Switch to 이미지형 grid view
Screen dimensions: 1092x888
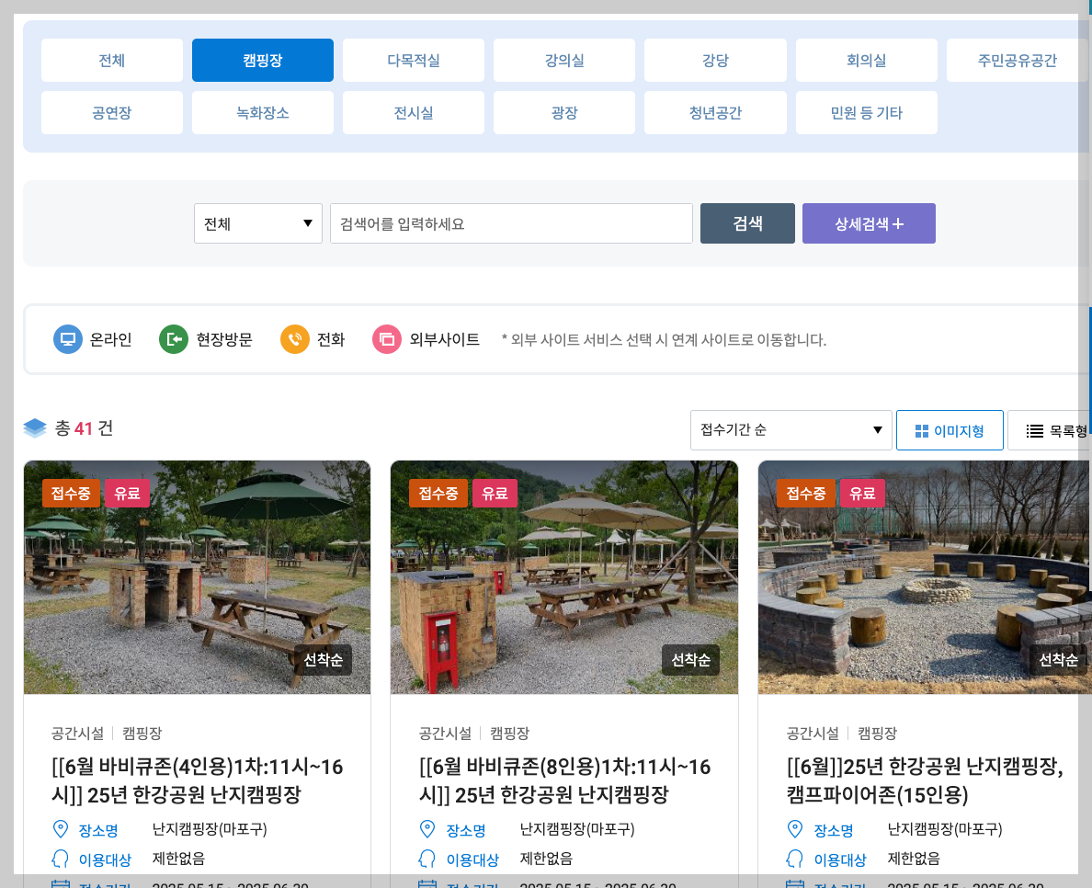(950, 430)
